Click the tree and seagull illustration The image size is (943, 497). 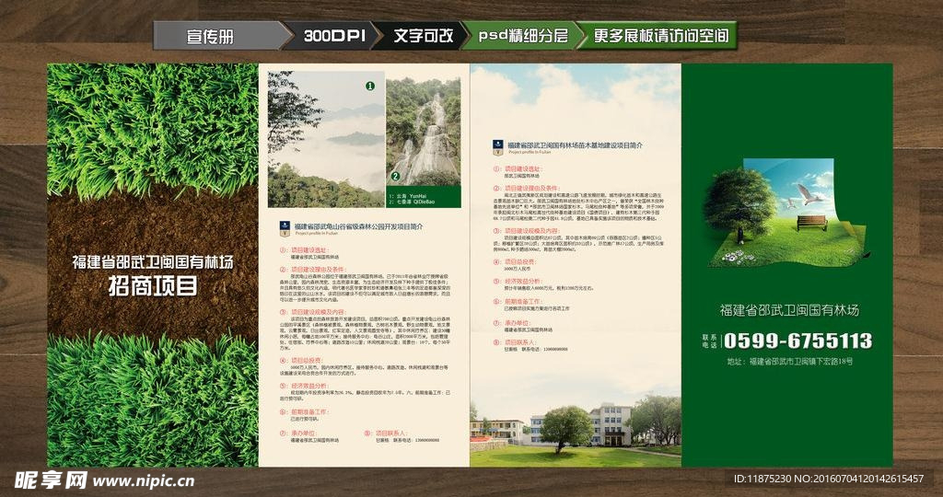coord(788,214)
